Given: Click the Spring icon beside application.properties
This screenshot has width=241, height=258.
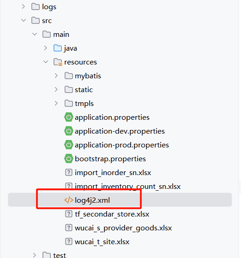Looking at the screenshot, I should pos(68,117).
